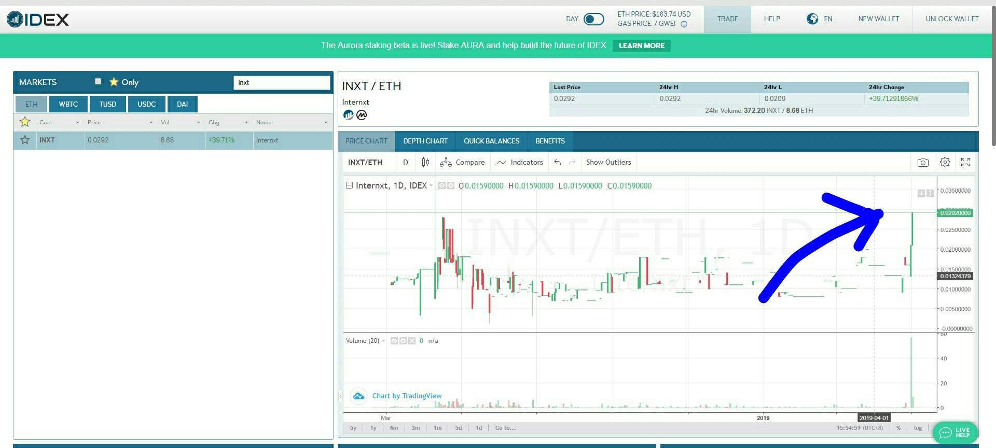
Task: Open the D interval selector
Action: tap(406, 163)
